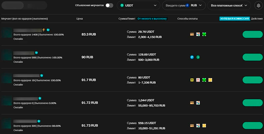The height and width of the screenshot is (134, 264).
Task: Click the amount 128.69 USDT
Action: pyautogui.click(x=147, y=55)
